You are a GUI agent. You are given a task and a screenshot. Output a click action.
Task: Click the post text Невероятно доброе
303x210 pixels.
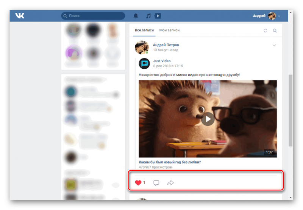point(189,75)
